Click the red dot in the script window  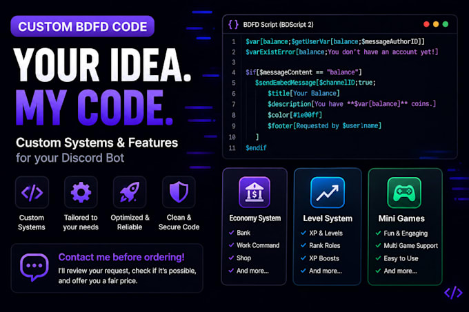point(426,24)
